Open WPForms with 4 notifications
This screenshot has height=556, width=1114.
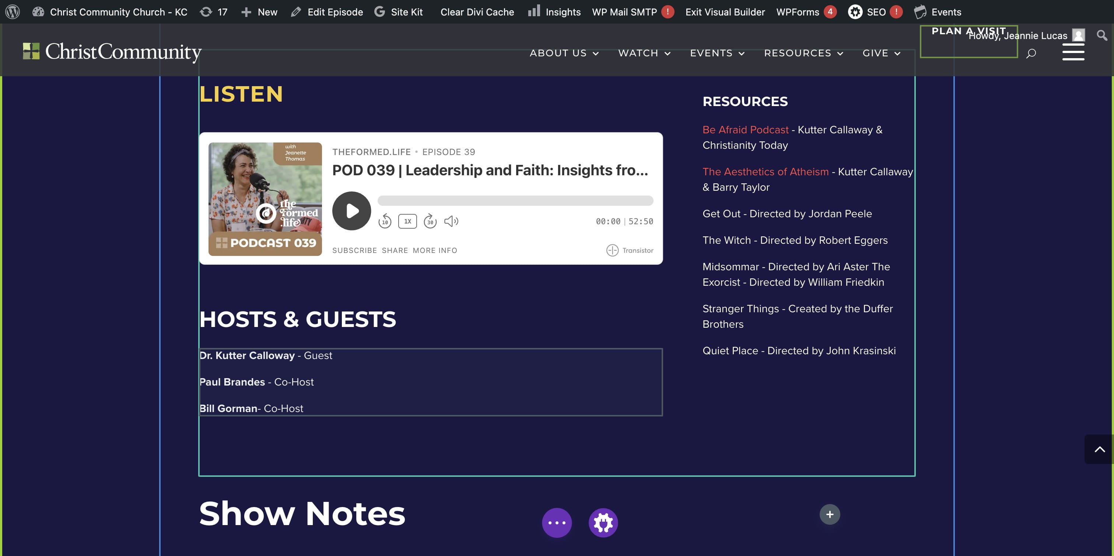[x=806, y=12]
